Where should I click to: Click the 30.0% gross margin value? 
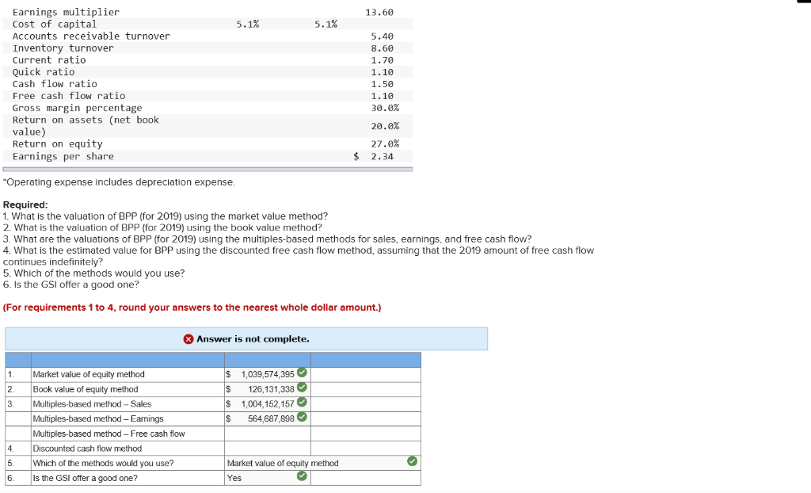pyautogui.click(x=385, y=108)
